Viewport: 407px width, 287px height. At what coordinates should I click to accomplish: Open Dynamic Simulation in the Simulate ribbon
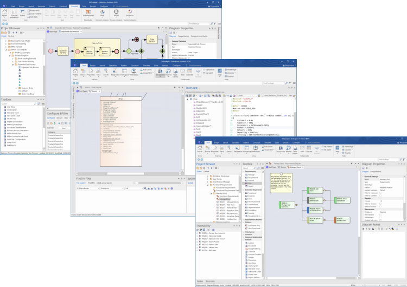pyautogui.click(x=14, y=14)
